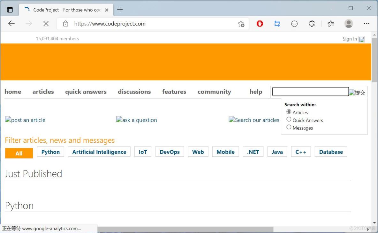The width and height of the screenshot is (378, 233).
Task: Filter by Artificial Intelligence
Action: coord(99,152)
